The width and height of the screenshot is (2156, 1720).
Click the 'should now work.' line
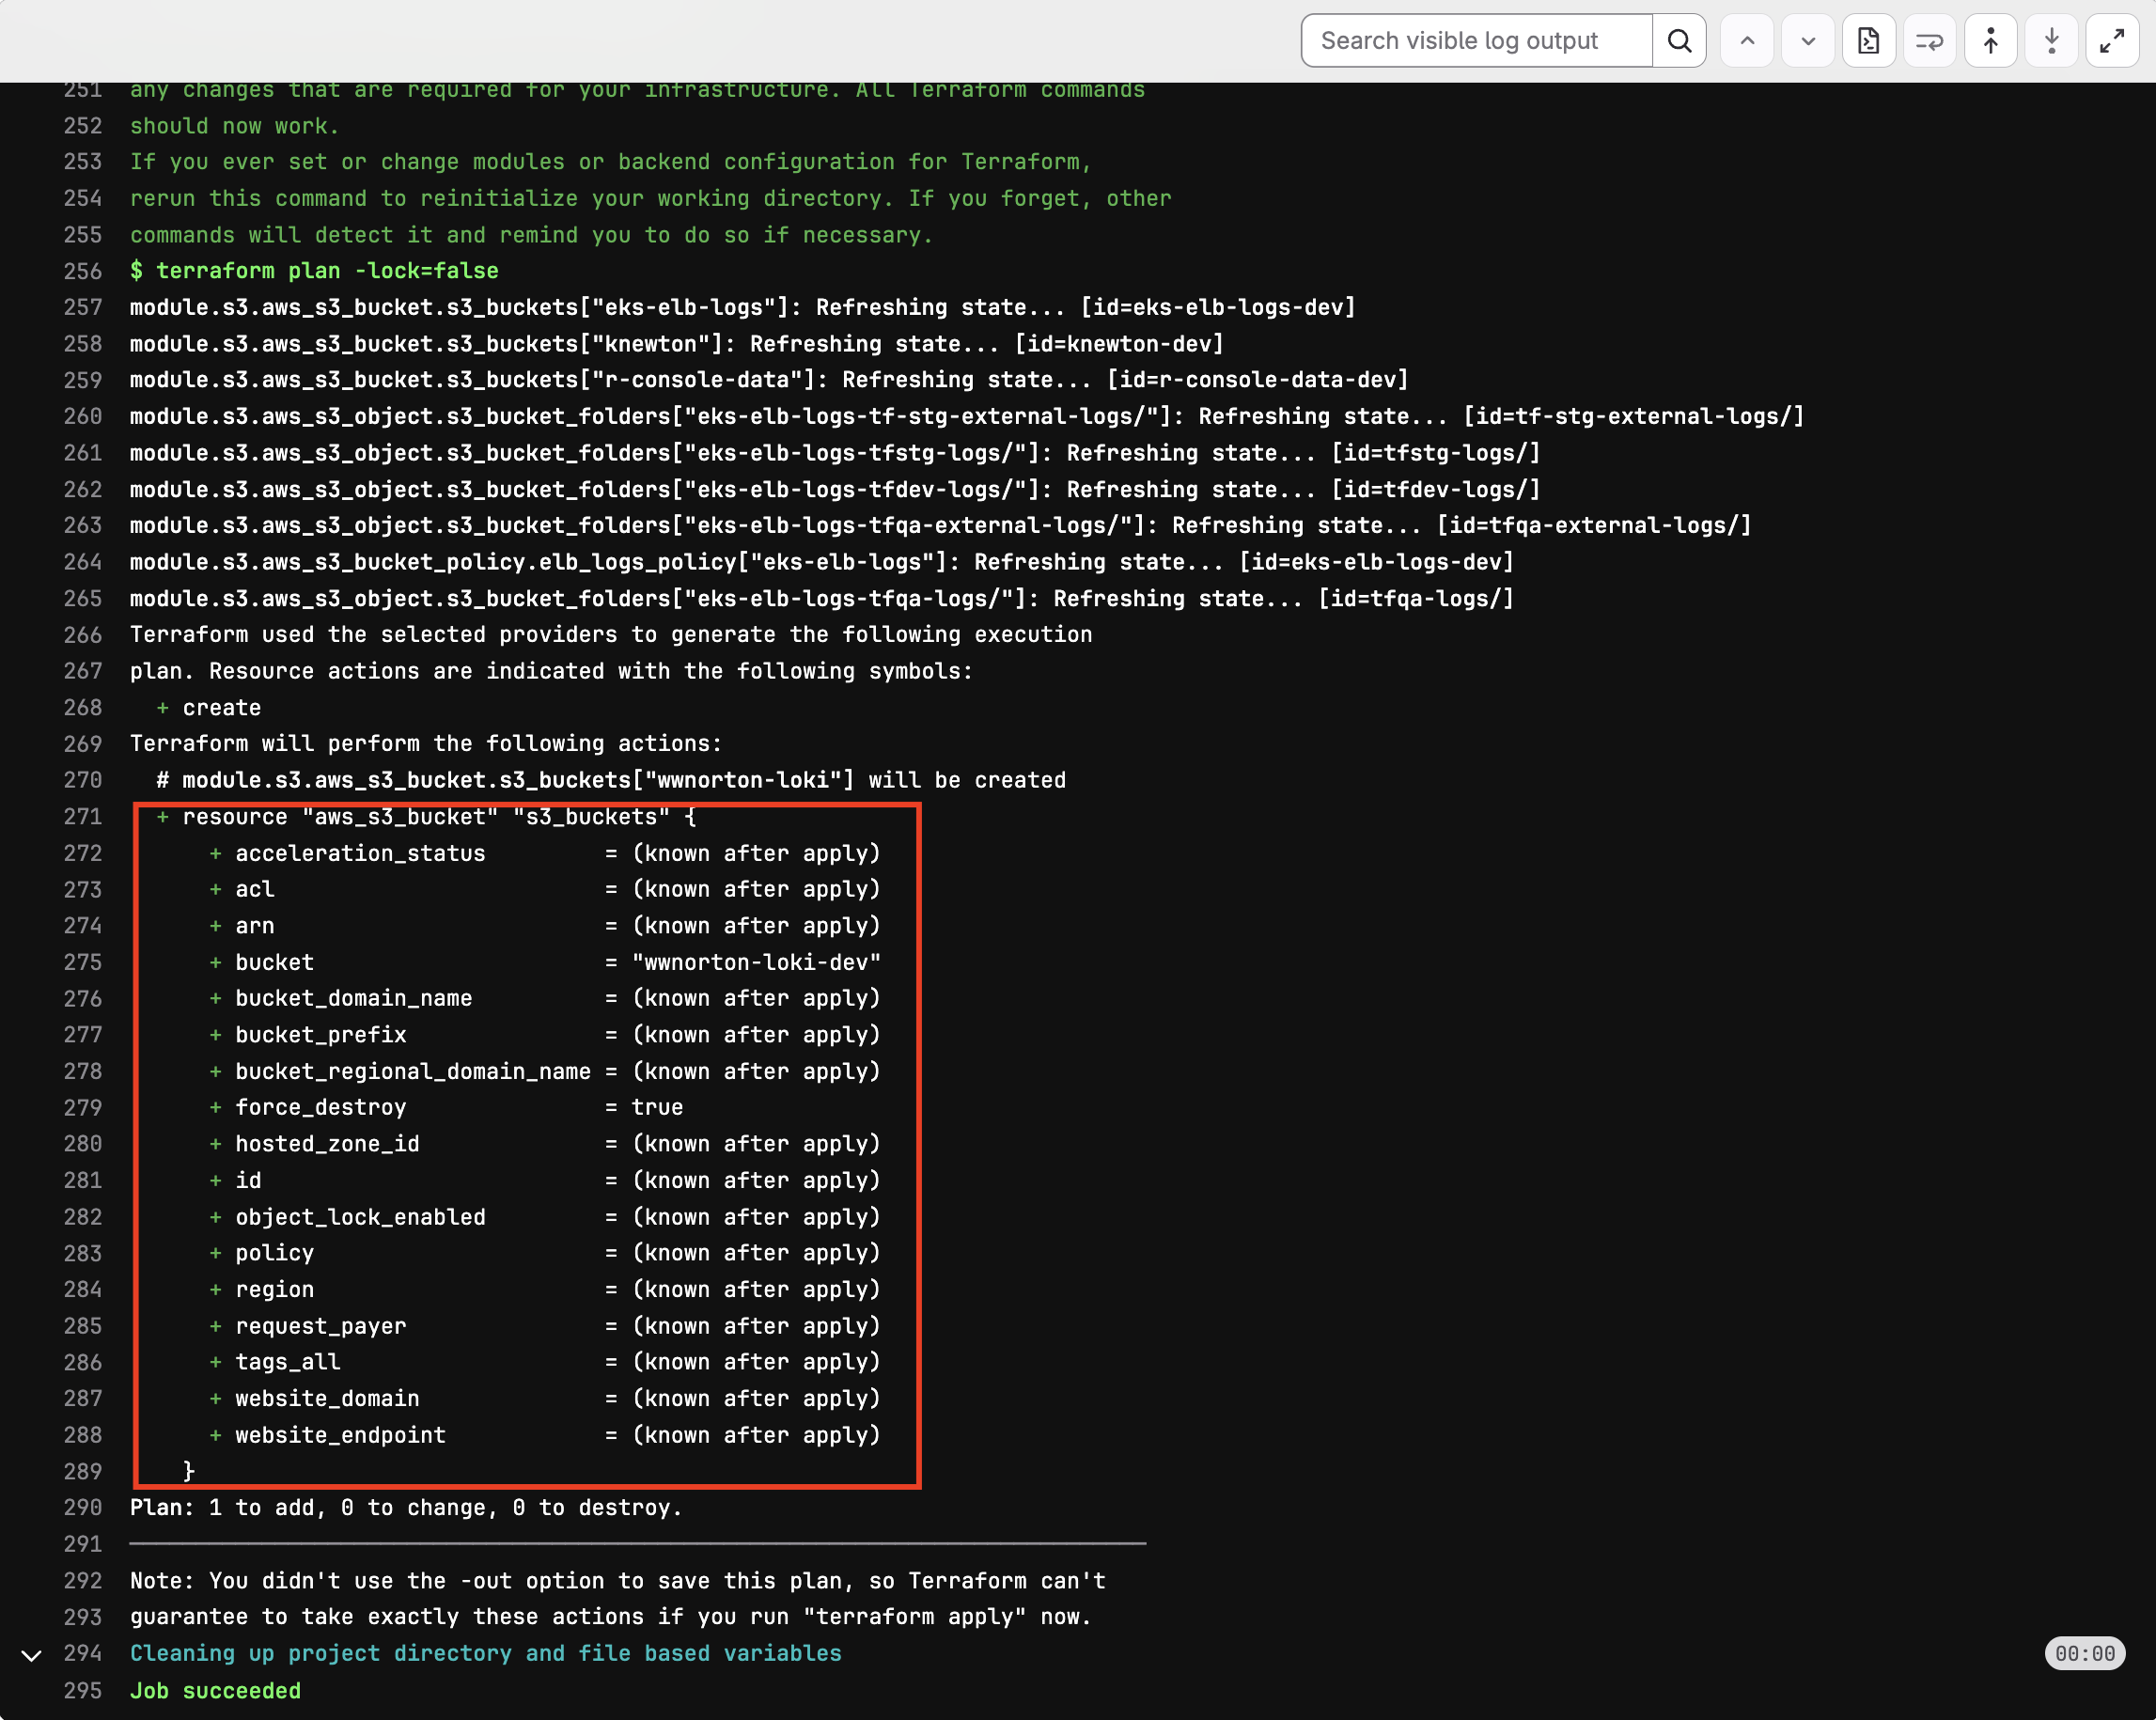click(235, 126)
